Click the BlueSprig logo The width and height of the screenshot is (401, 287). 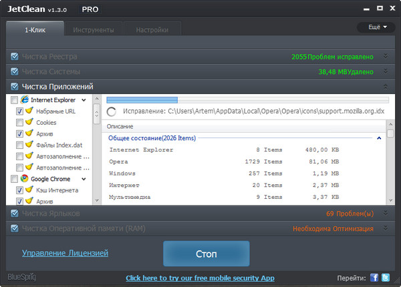coord(21,277)
